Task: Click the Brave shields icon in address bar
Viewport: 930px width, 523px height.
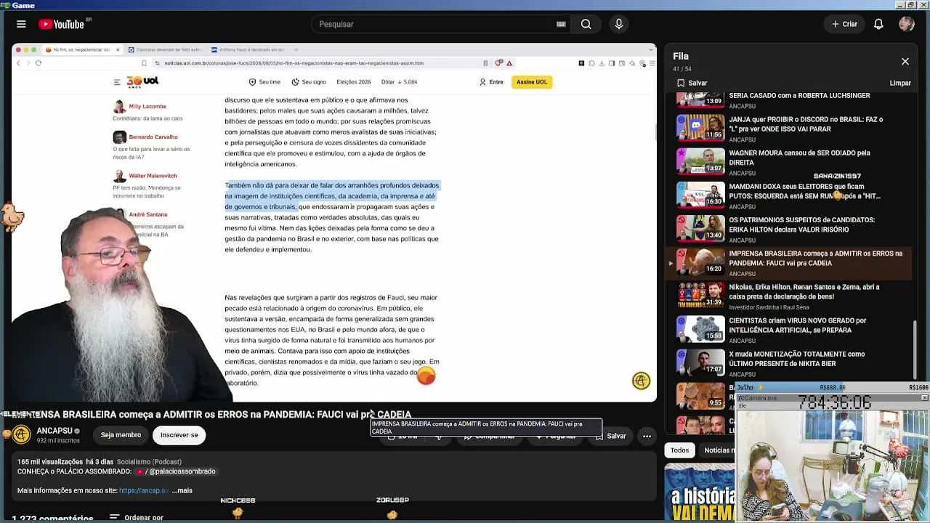Action: (498, 63)
